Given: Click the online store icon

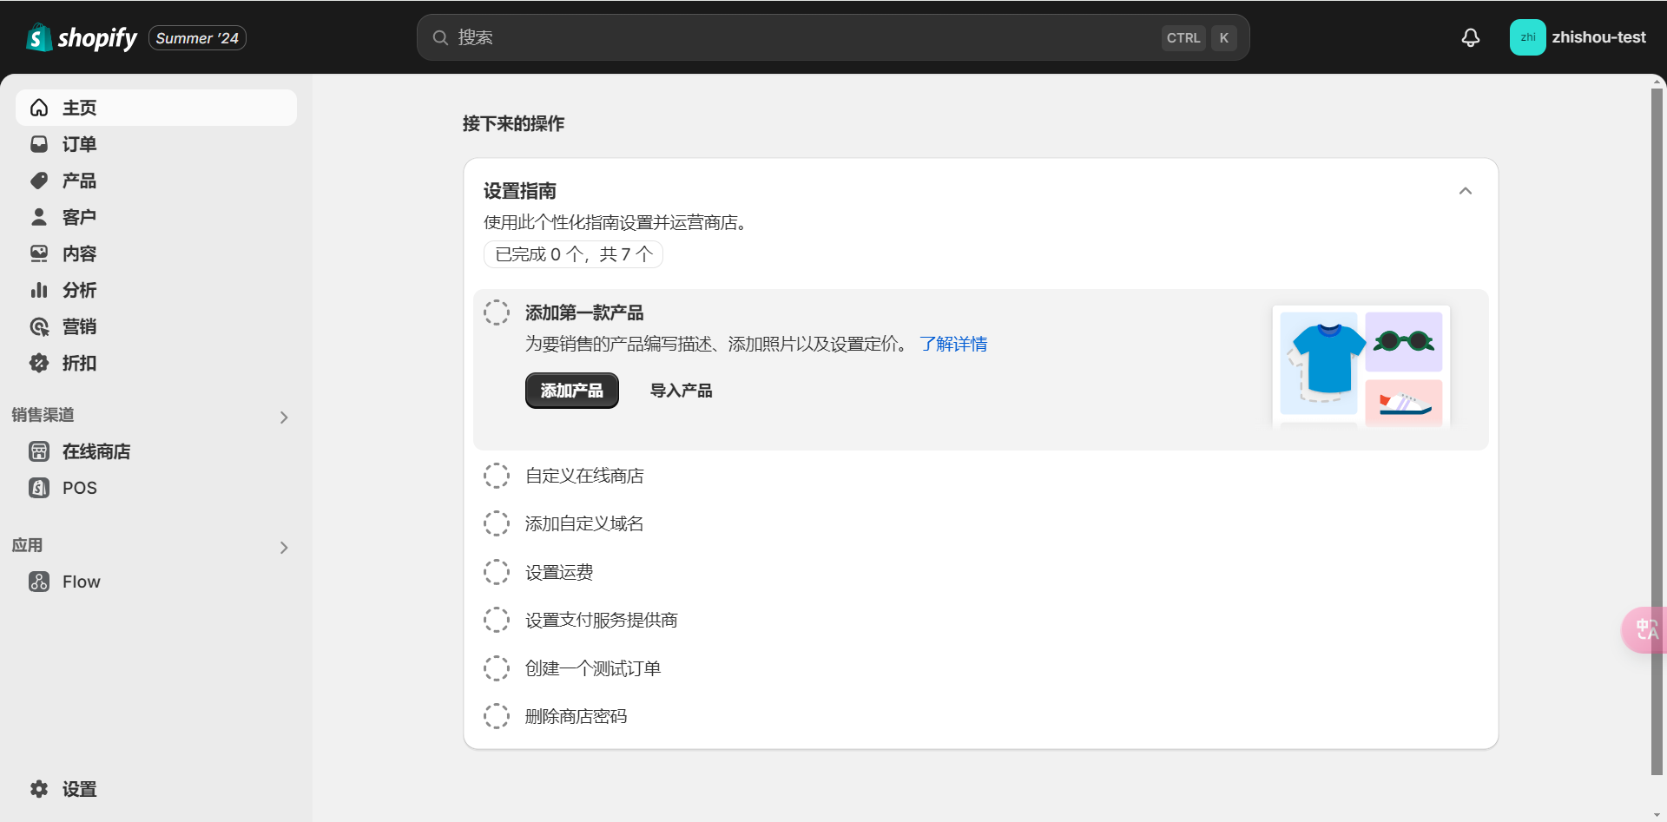Looking at the screenshot, I should 39,451.
